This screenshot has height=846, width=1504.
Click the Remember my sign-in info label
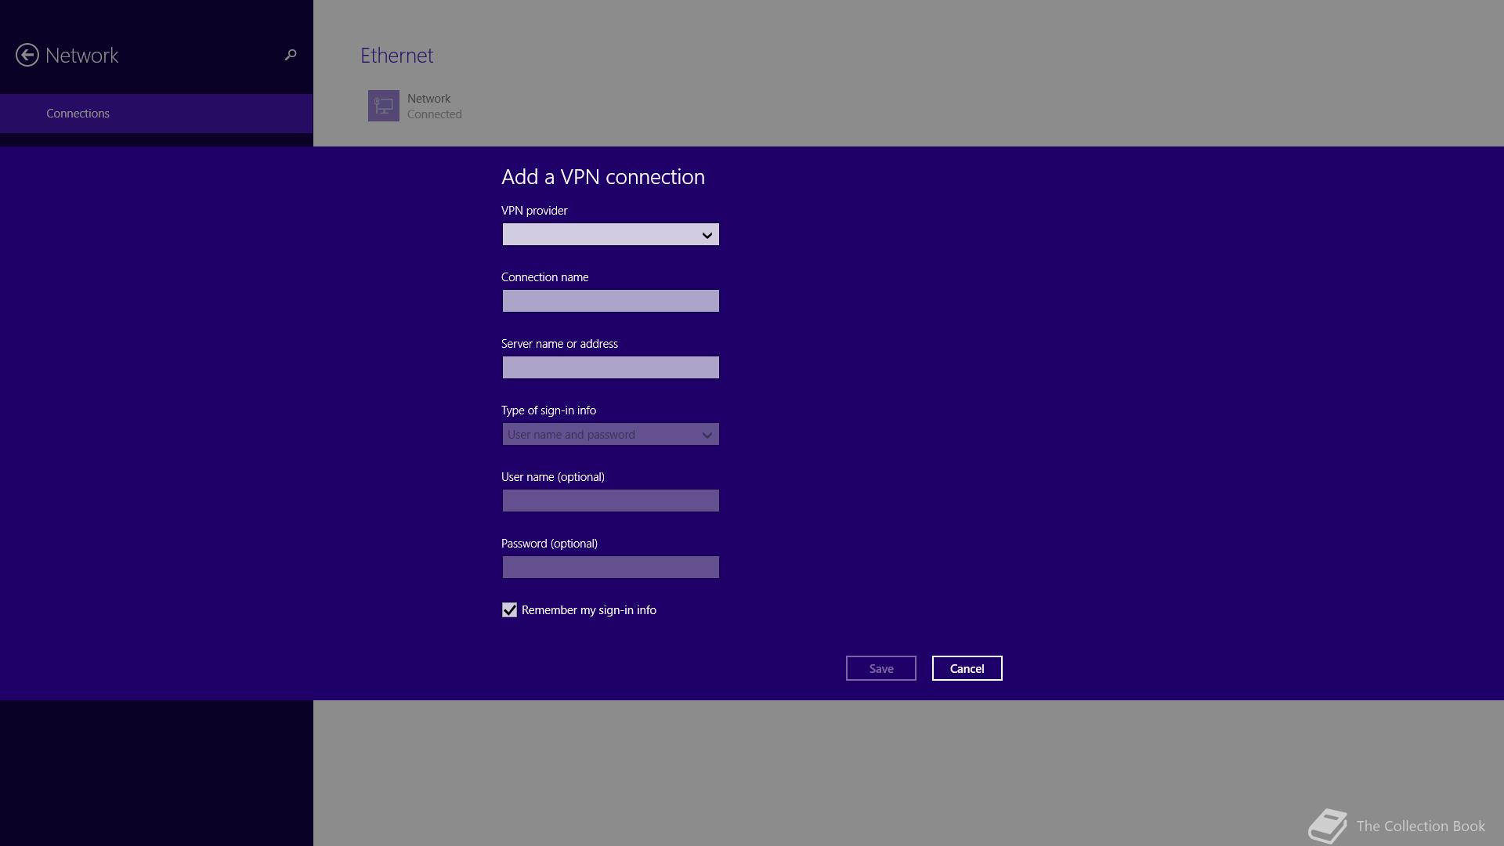[x=588, y=610]
